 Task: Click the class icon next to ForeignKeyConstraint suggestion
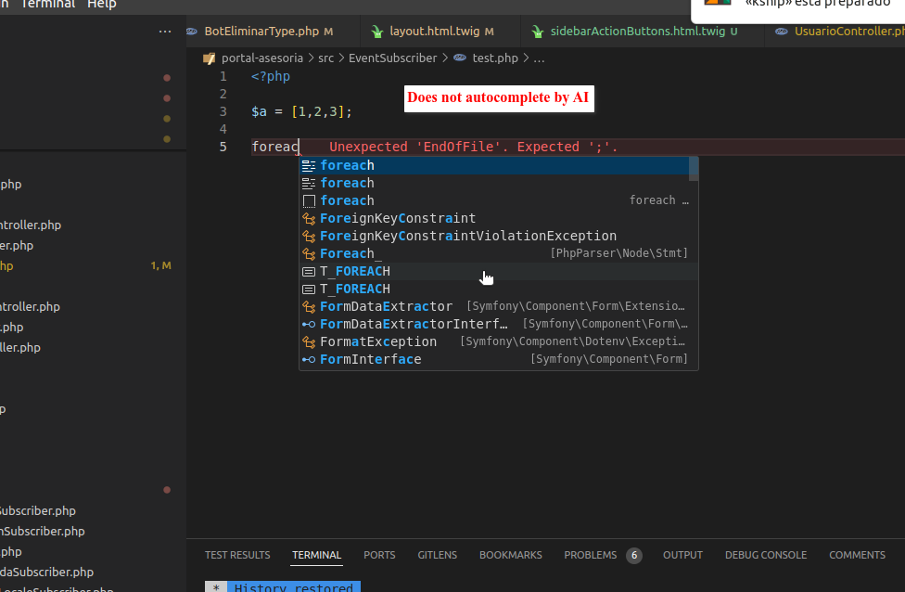pos(309,218)
